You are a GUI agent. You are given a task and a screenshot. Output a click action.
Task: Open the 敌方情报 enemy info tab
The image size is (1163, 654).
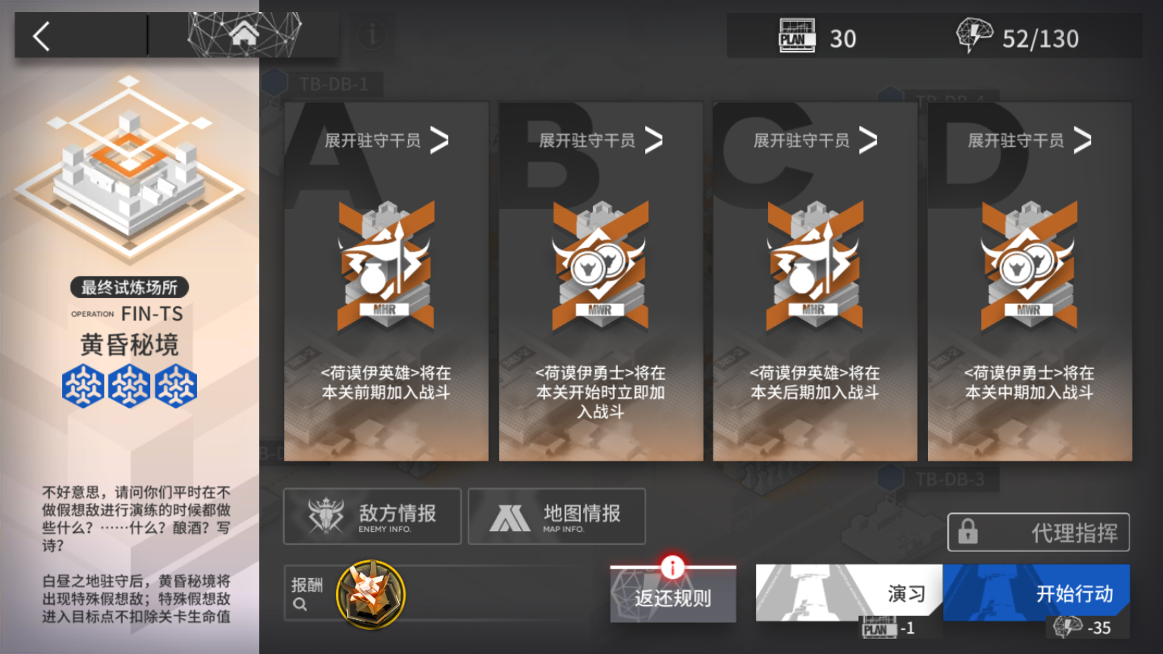[372, 516]
